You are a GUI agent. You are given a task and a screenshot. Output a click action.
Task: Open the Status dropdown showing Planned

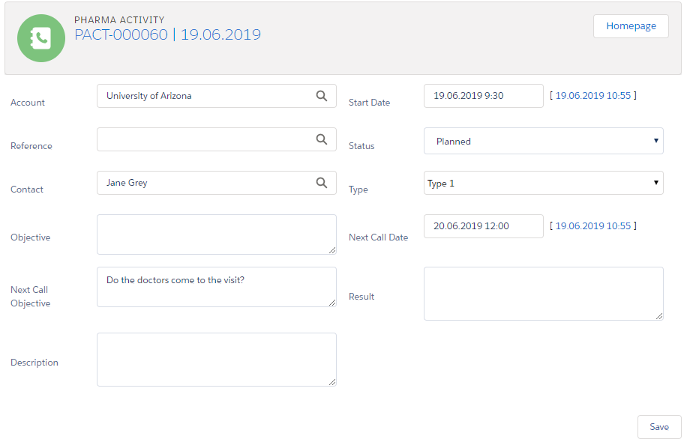(543, 141)
